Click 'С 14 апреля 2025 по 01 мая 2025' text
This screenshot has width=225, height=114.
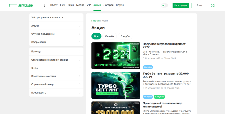tap(159, 59)
